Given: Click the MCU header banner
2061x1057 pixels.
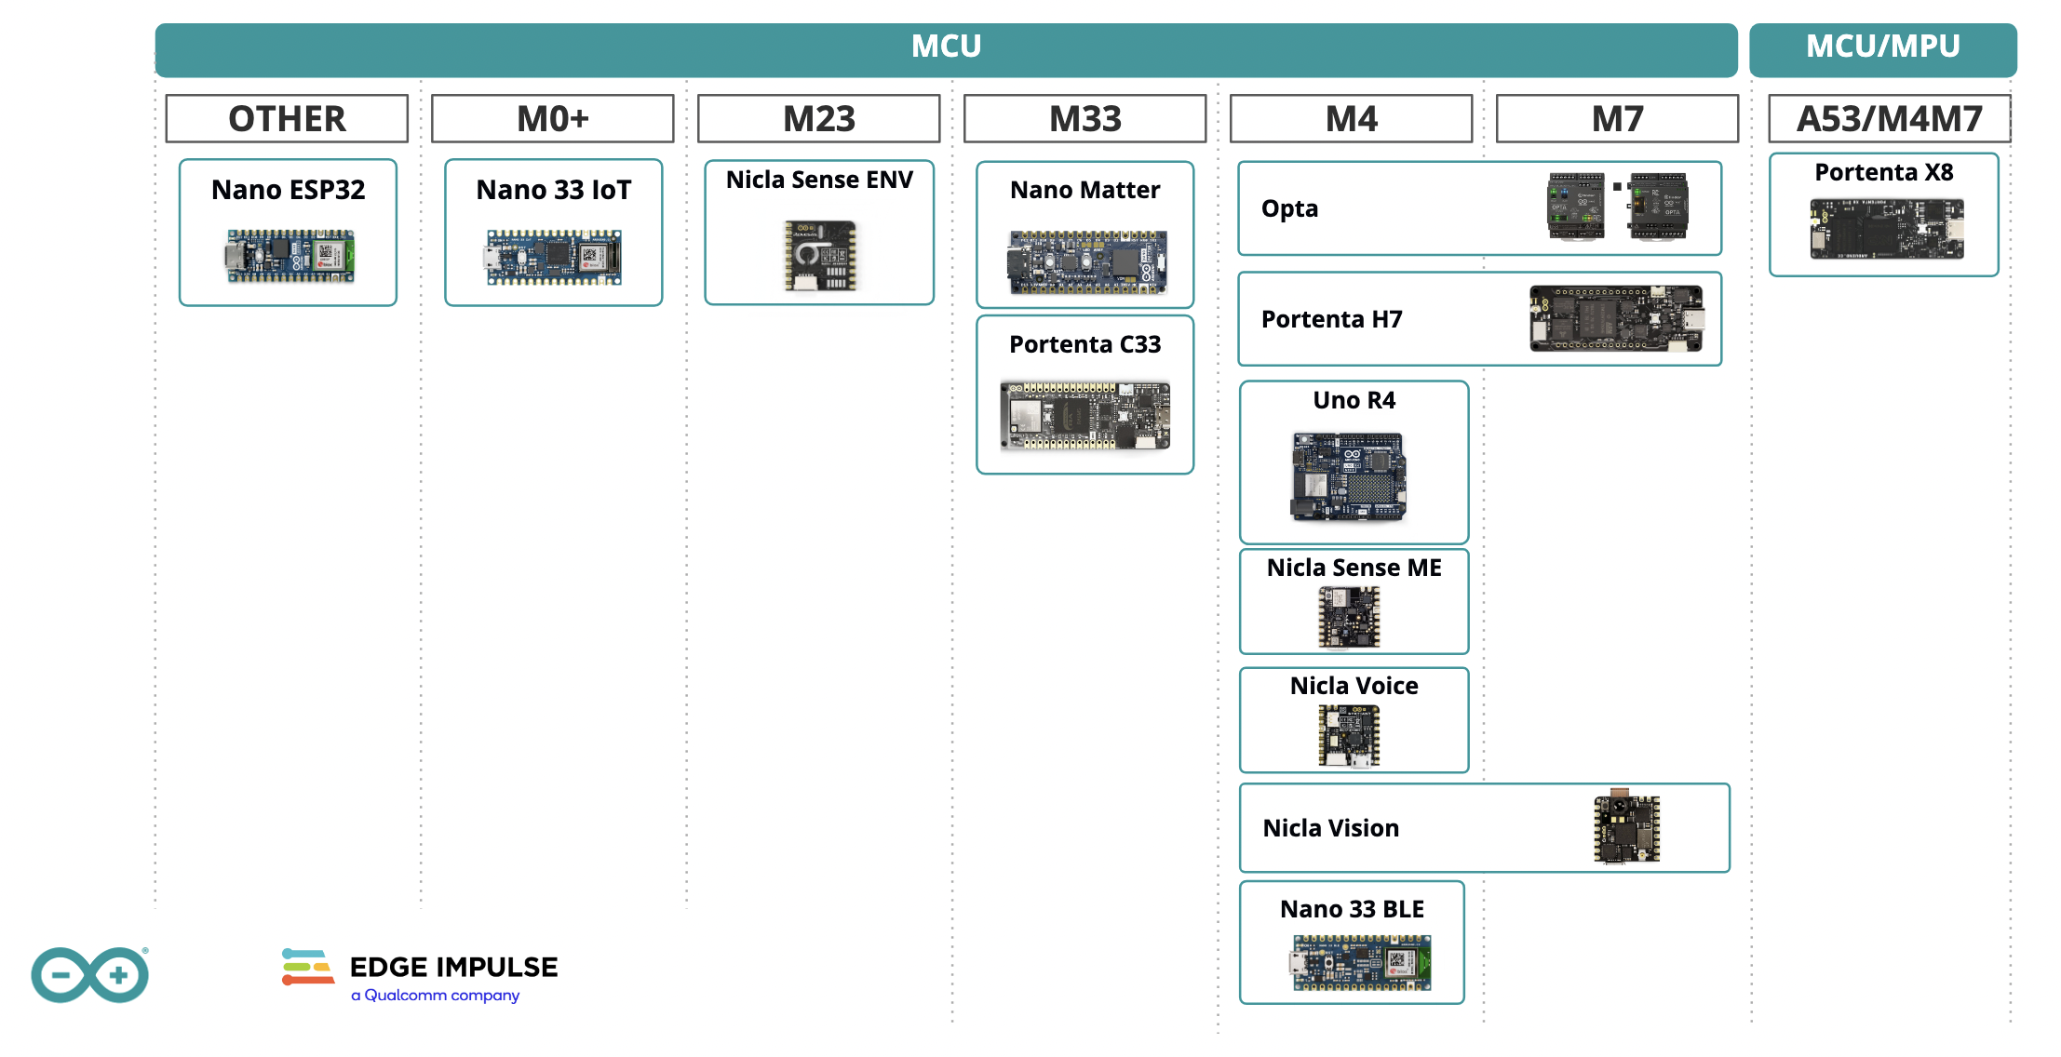Looking at the screenshot, I should point(946,47).
